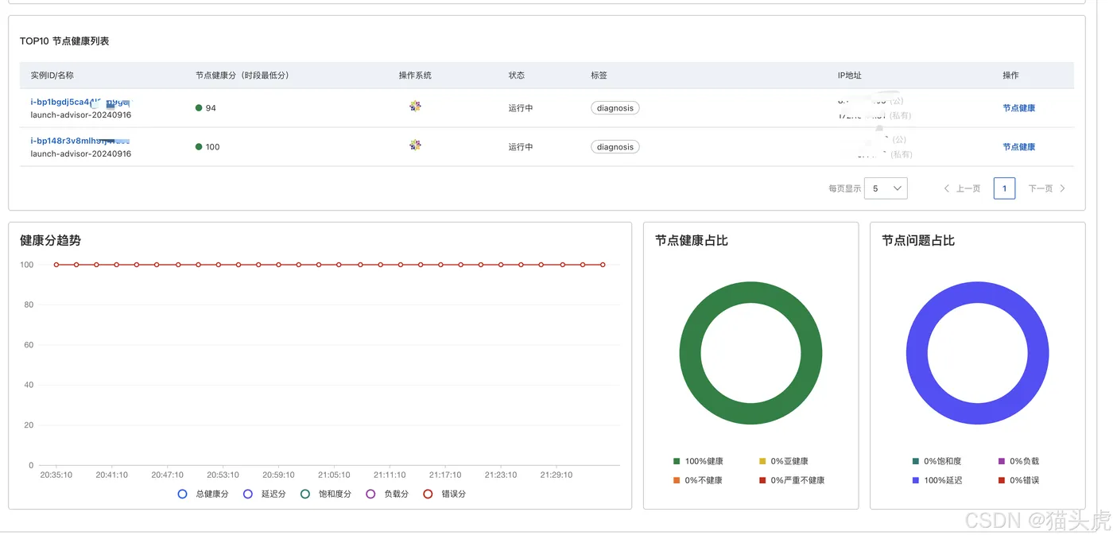Click the diagnosis tag on first row
The height and width of the screenshot is (539, 1113).
click(x=615, y=108)
